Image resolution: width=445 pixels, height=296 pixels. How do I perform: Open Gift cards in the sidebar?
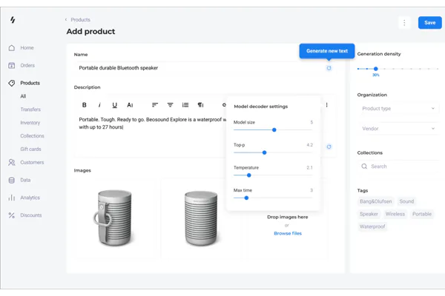30,149
